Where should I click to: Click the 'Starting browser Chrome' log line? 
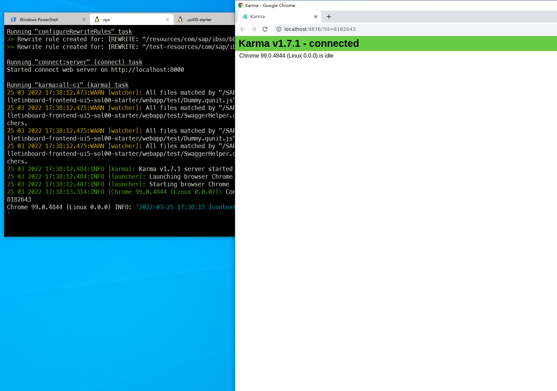pos(118,184)
